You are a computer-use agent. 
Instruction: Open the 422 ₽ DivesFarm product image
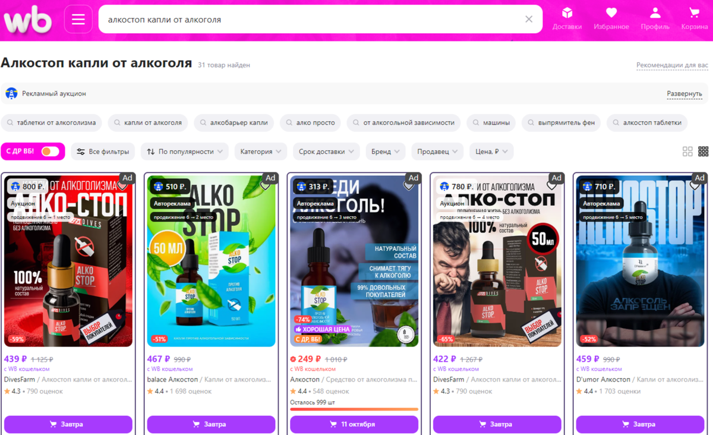[x=497, y=261]
